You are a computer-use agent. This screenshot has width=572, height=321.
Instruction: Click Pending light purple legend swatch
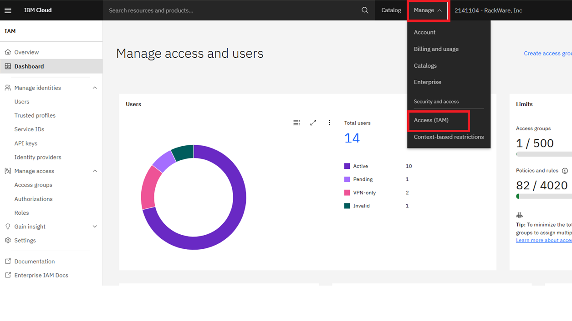point(347,179)
